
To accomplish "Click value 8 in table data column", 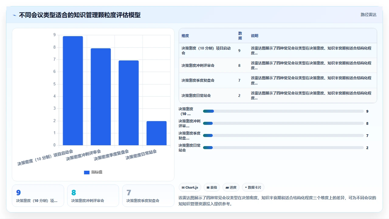I will pos(239,66).
